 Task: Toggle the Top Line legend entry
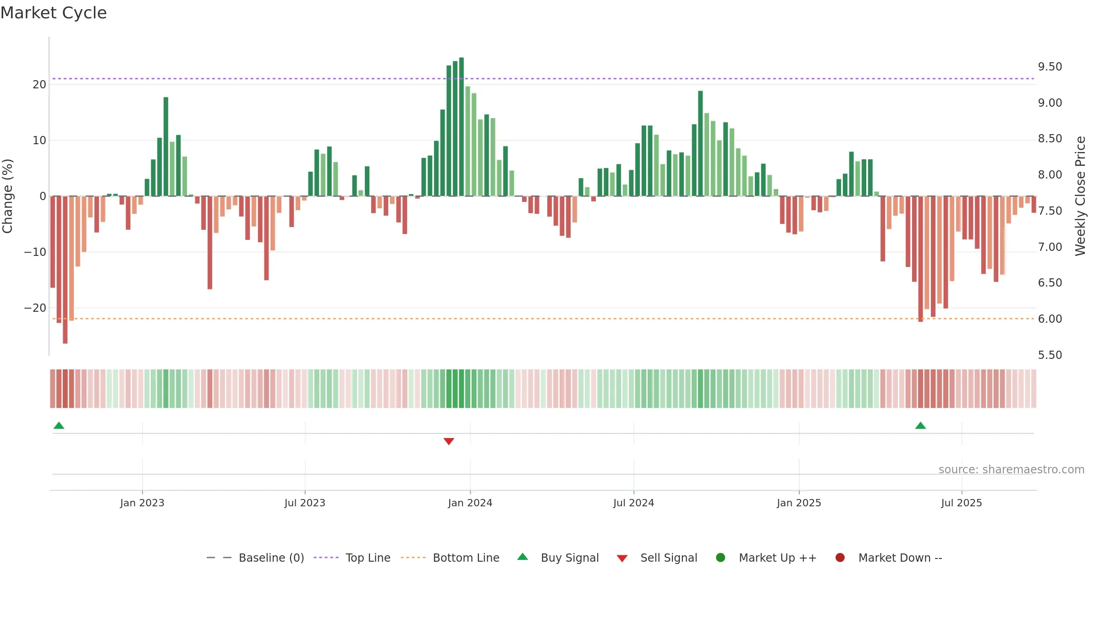tap(352, 558)
